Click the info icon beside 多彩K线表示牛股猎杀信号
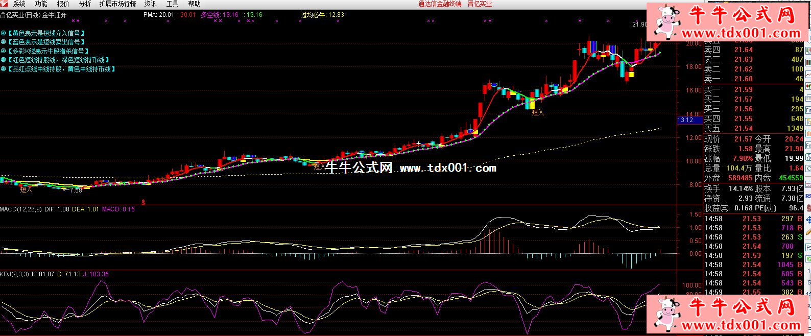The width and height of the screenshot is (811, 336). pyautogui.click(x=3, y=51)
